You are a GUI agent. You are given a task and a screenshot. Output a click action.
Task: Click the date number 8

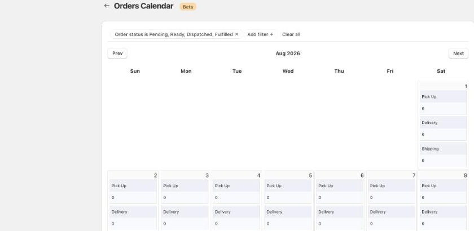click(465, 175)
